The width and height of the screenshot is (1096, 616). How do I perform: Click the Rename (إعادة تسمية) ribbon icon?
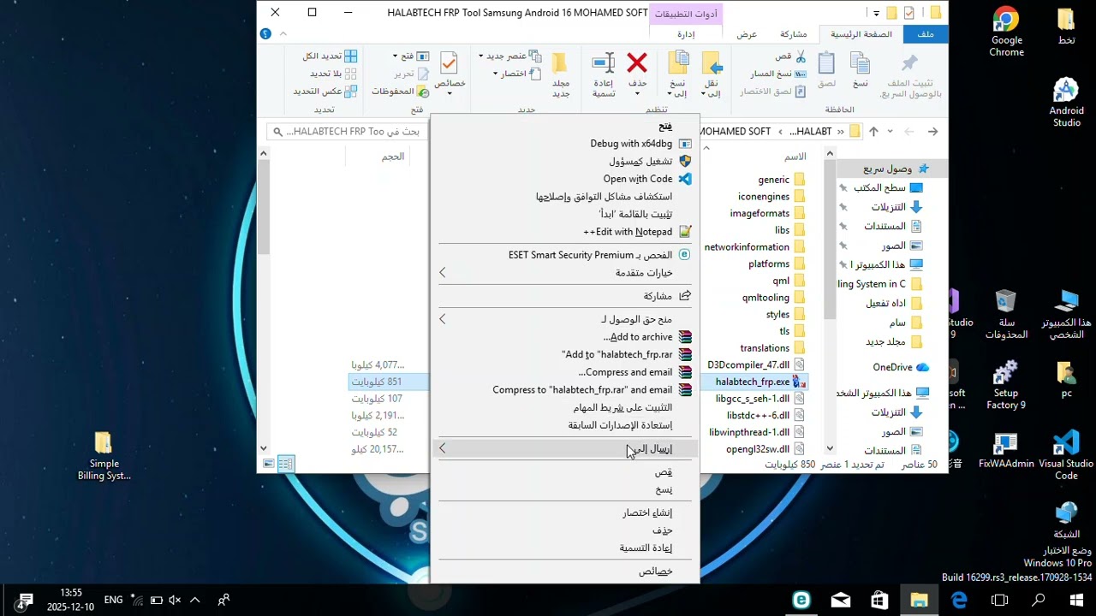click(x=604, y=63)
